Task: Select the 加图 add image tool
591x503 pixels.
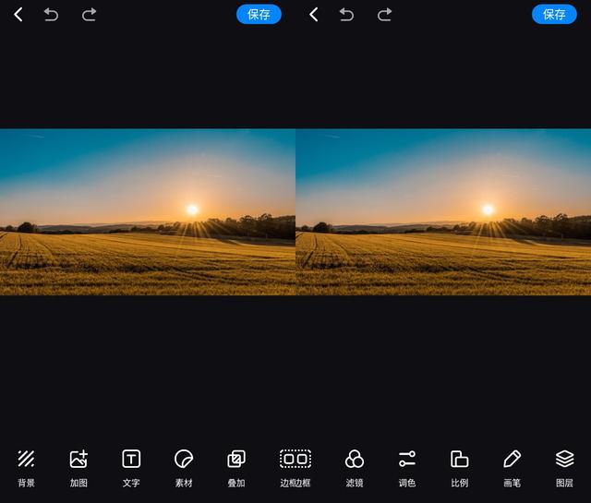Action: (78, 466)
